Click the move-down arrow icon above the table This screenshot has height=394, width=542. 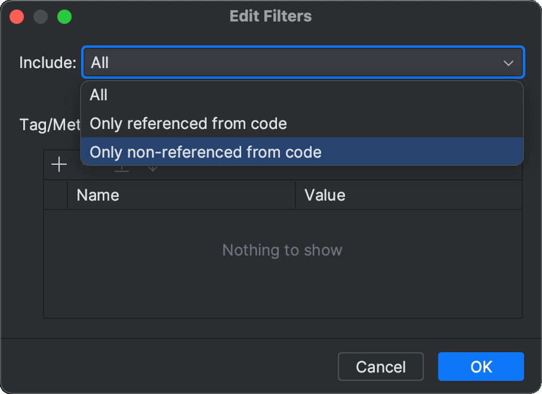coord(153,169)
